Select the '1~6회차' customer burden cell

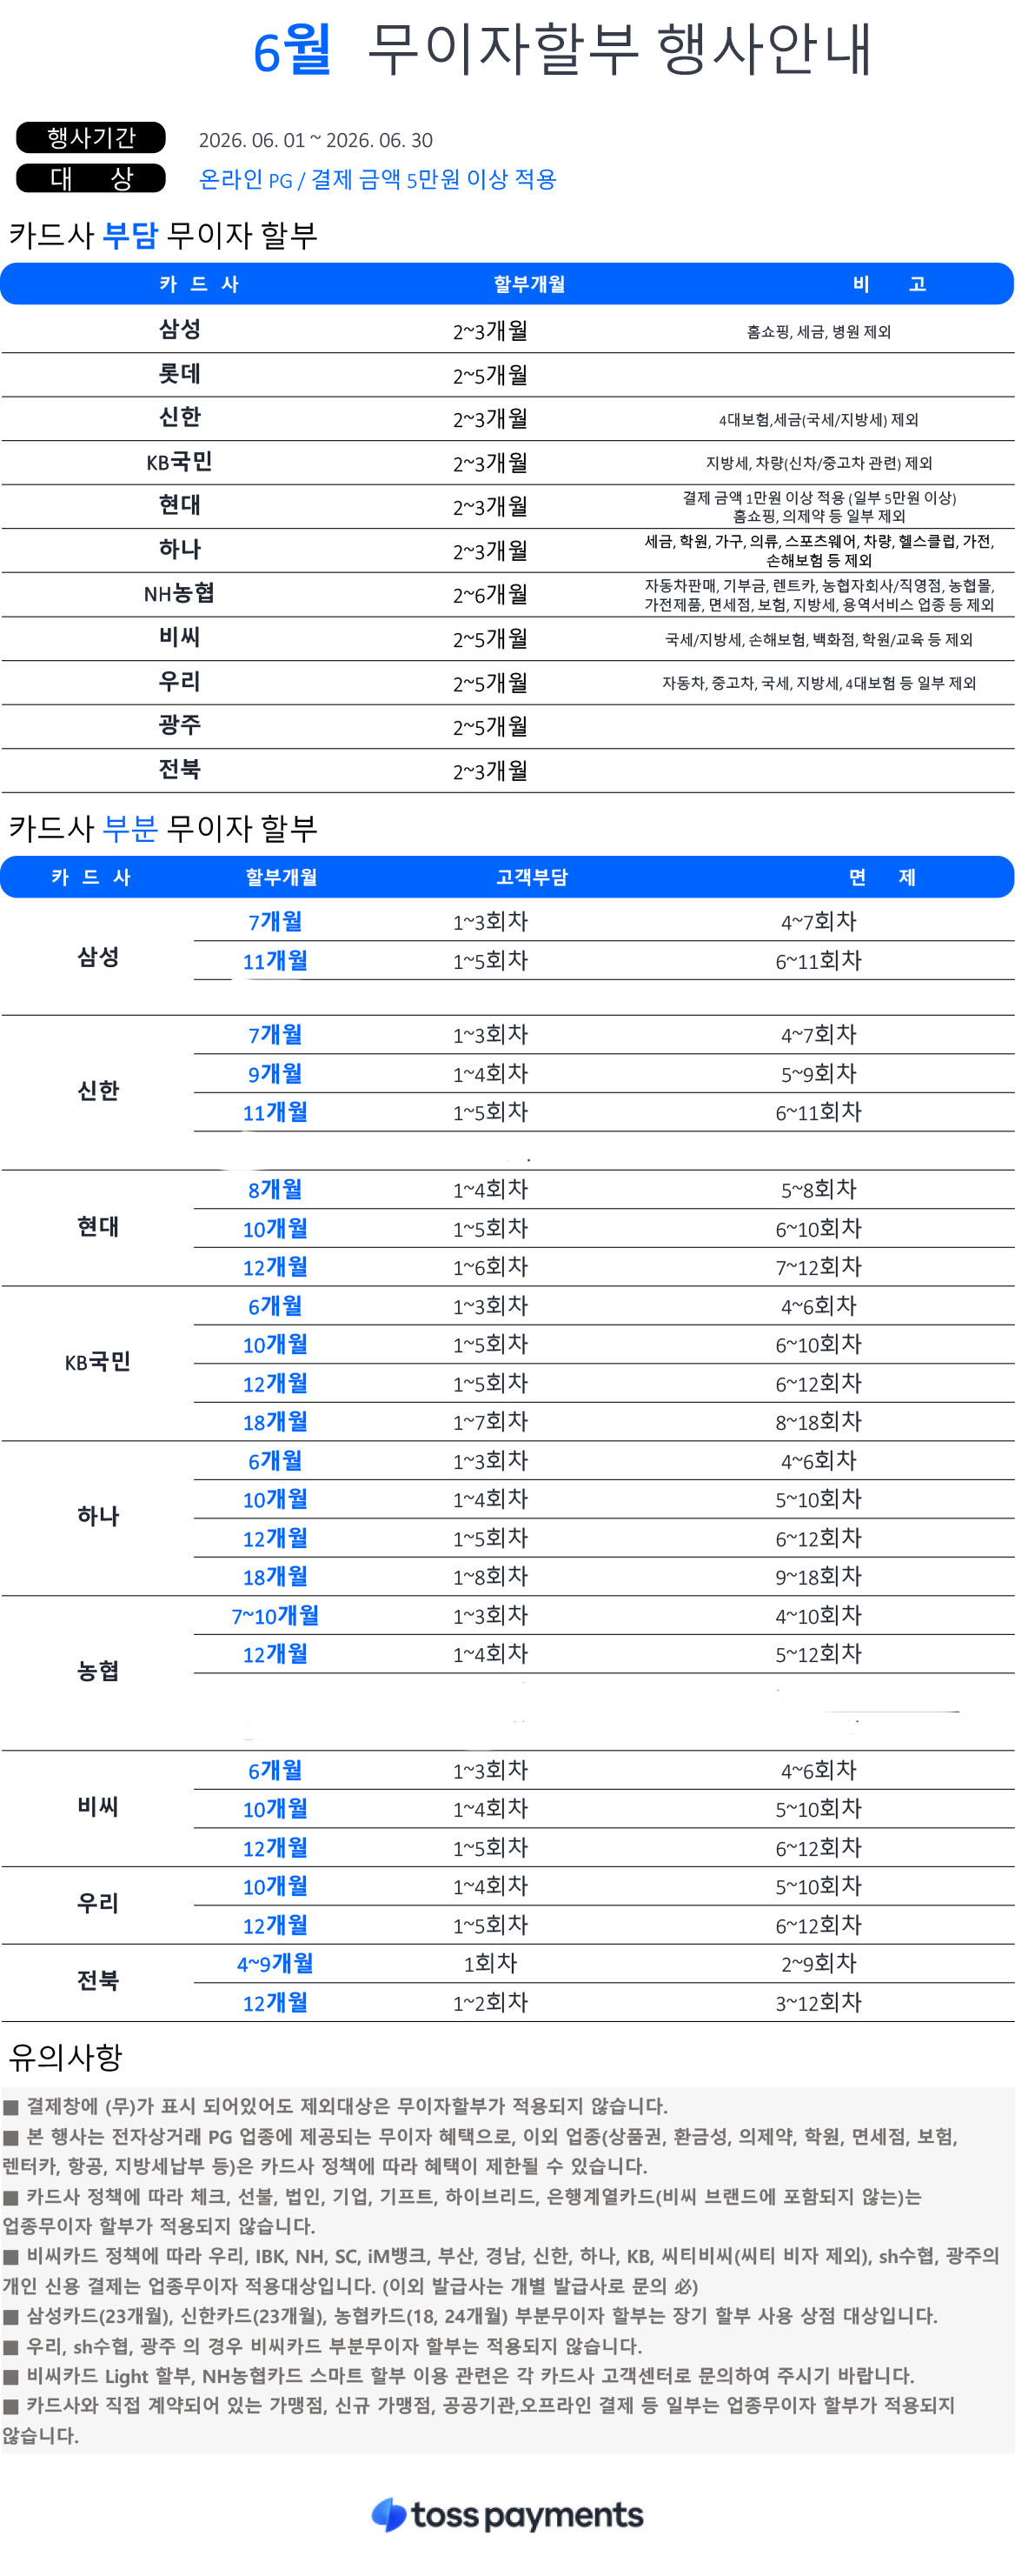490,1267
